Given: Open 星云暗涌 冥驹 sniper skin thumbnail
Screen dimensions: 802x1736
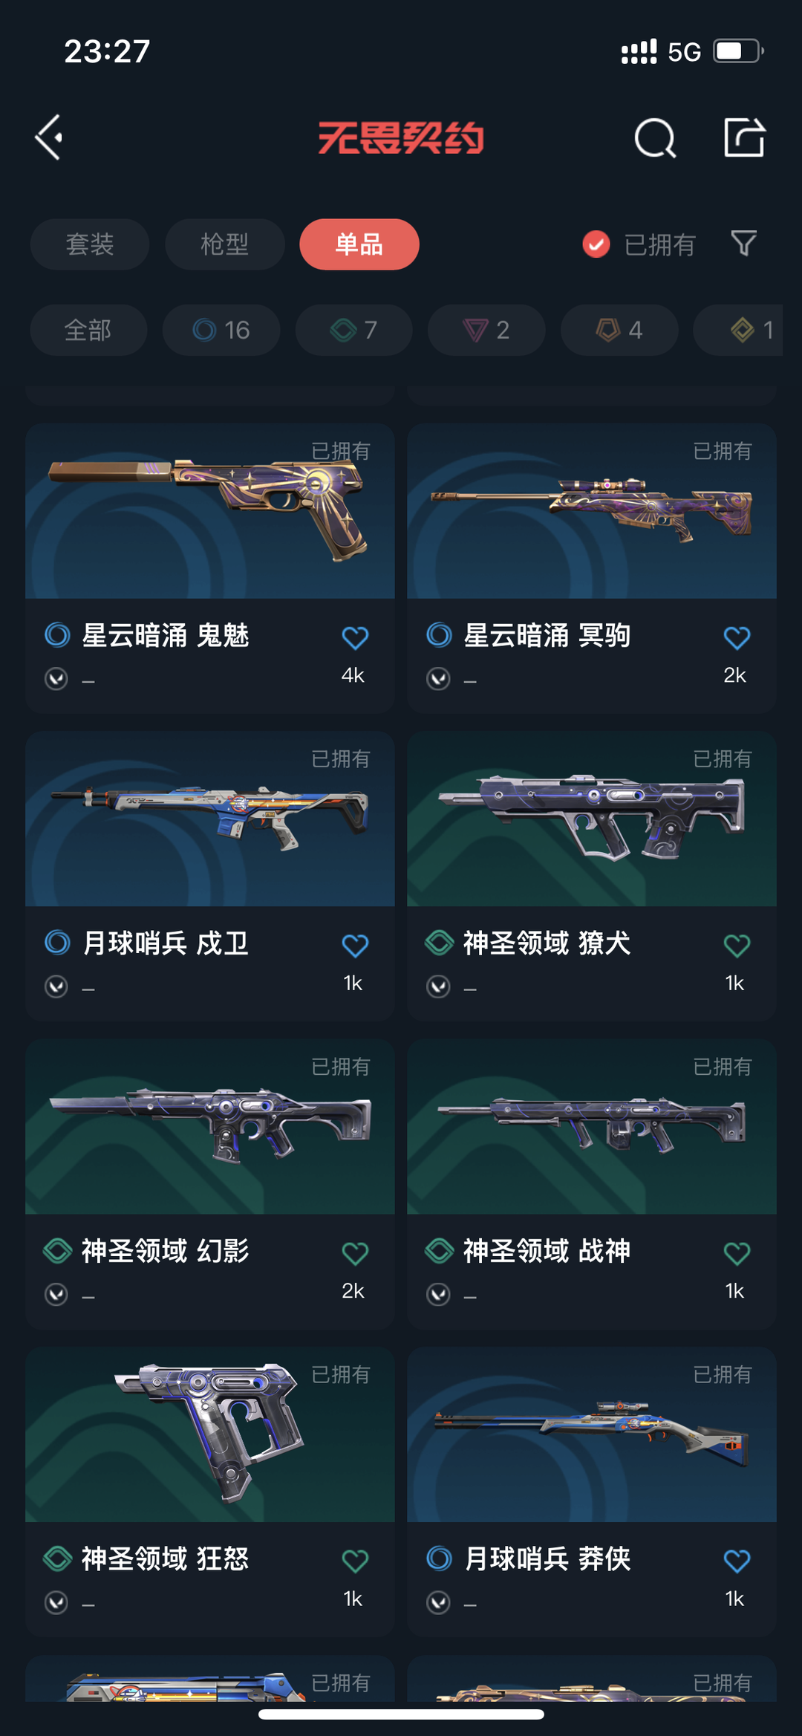Looking at the screenshot, I should 592,511.
